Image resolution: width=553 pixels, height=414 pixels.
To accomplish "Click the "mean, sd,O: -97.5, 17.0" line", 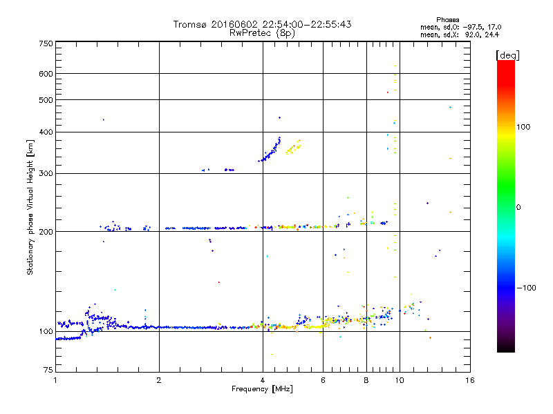I will [460, 27].
